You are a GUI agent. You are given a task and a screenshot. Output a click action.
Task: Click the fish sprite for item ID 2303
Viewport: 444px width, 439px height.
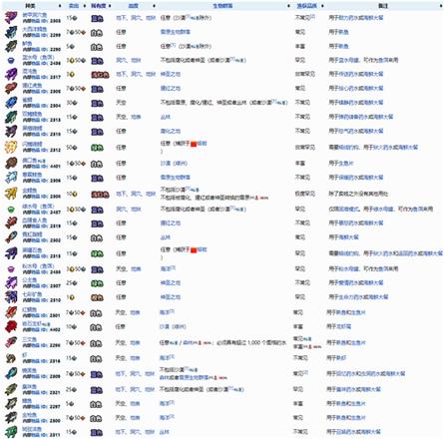pyautogui.click(x=11, y=18)
